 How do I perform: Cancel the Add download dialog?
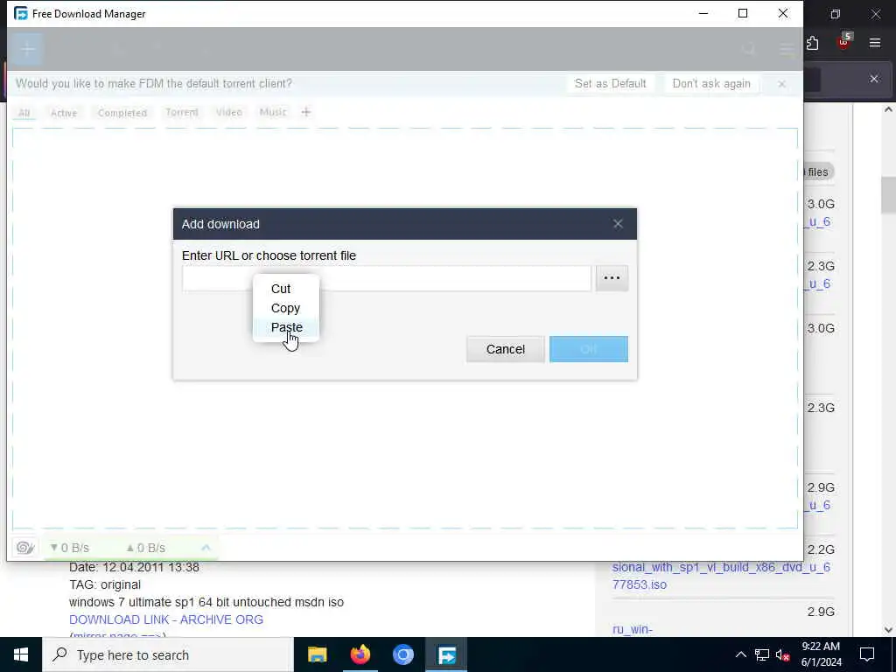pos(505,349)
